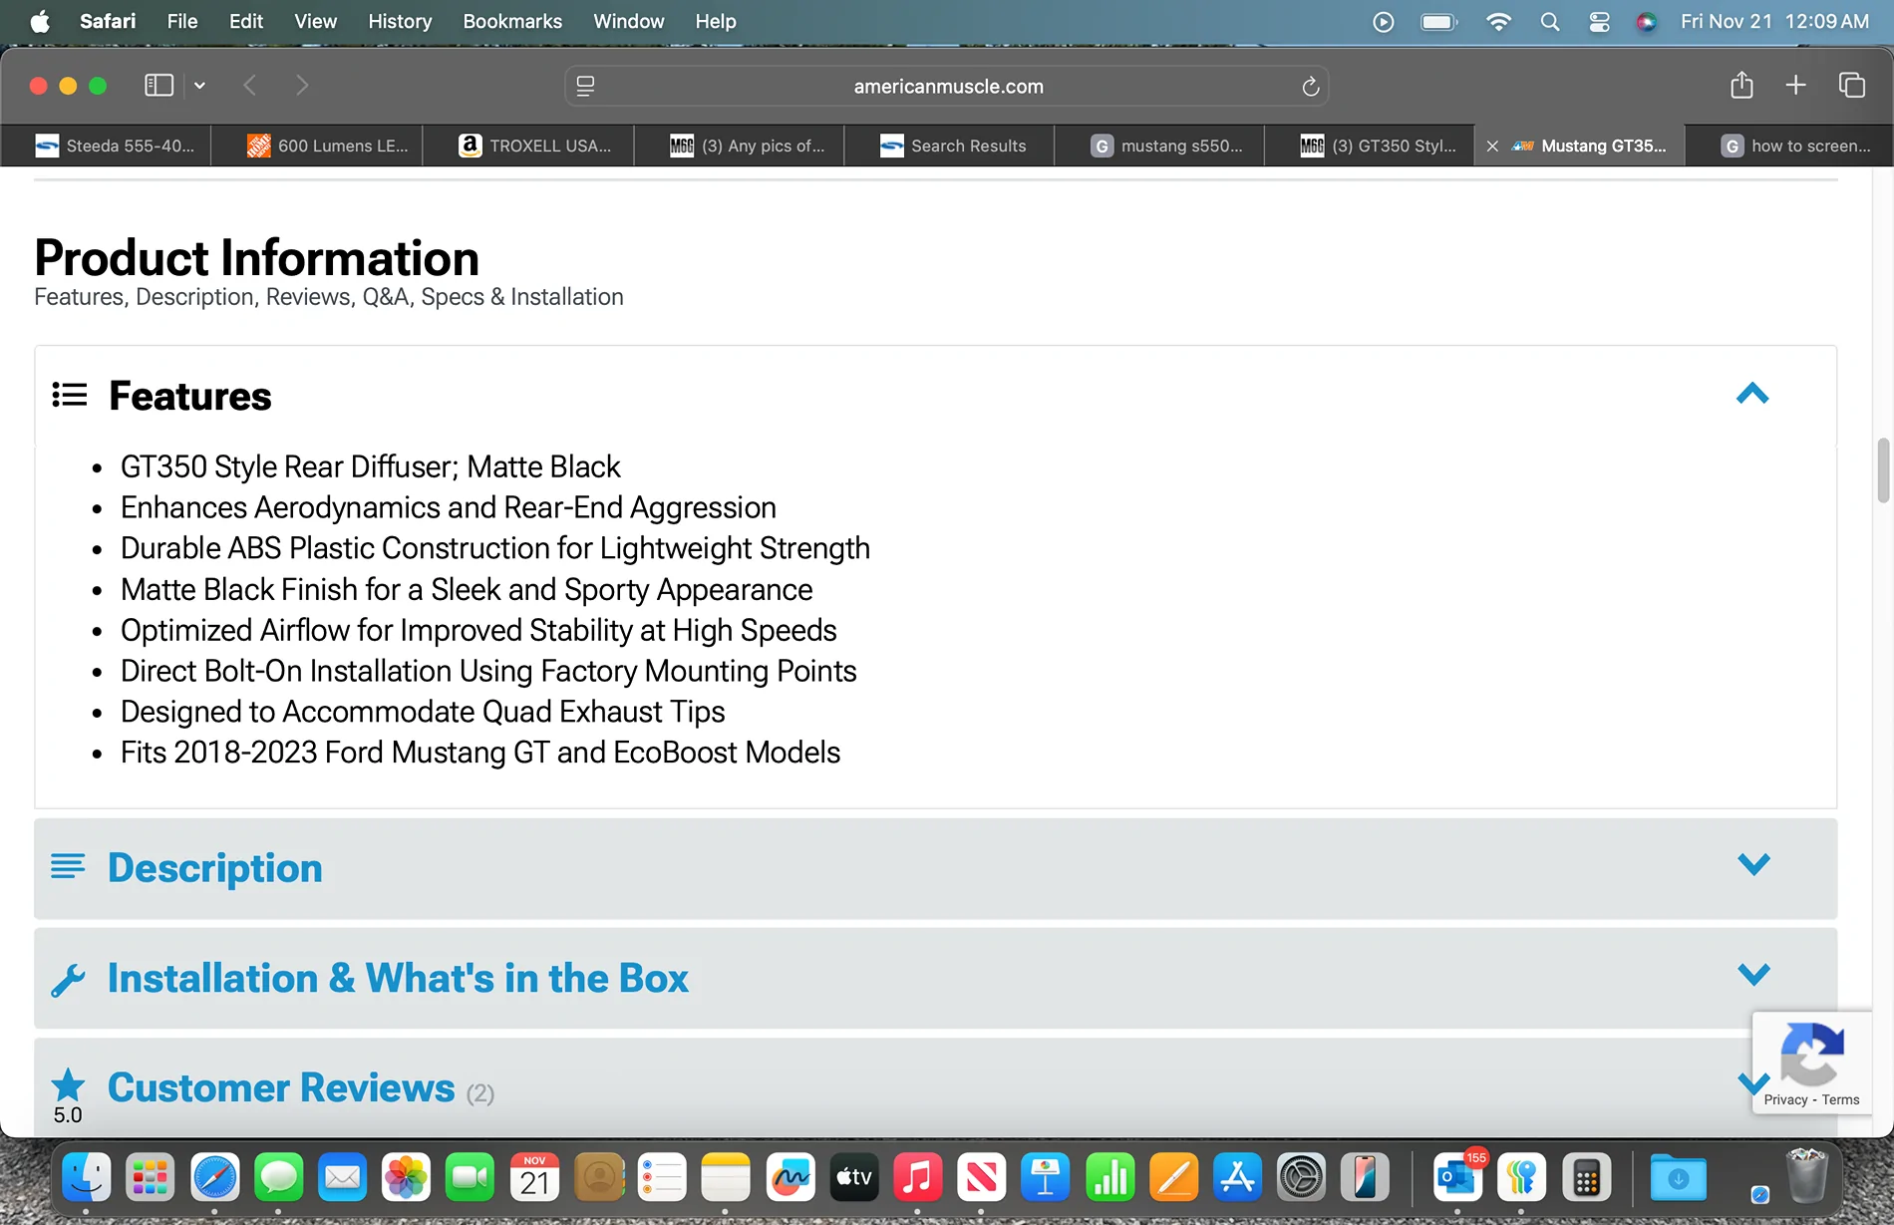1894x1225 pixels.
Task: Close the Mustang GT35 tab
Action: 1492,146
